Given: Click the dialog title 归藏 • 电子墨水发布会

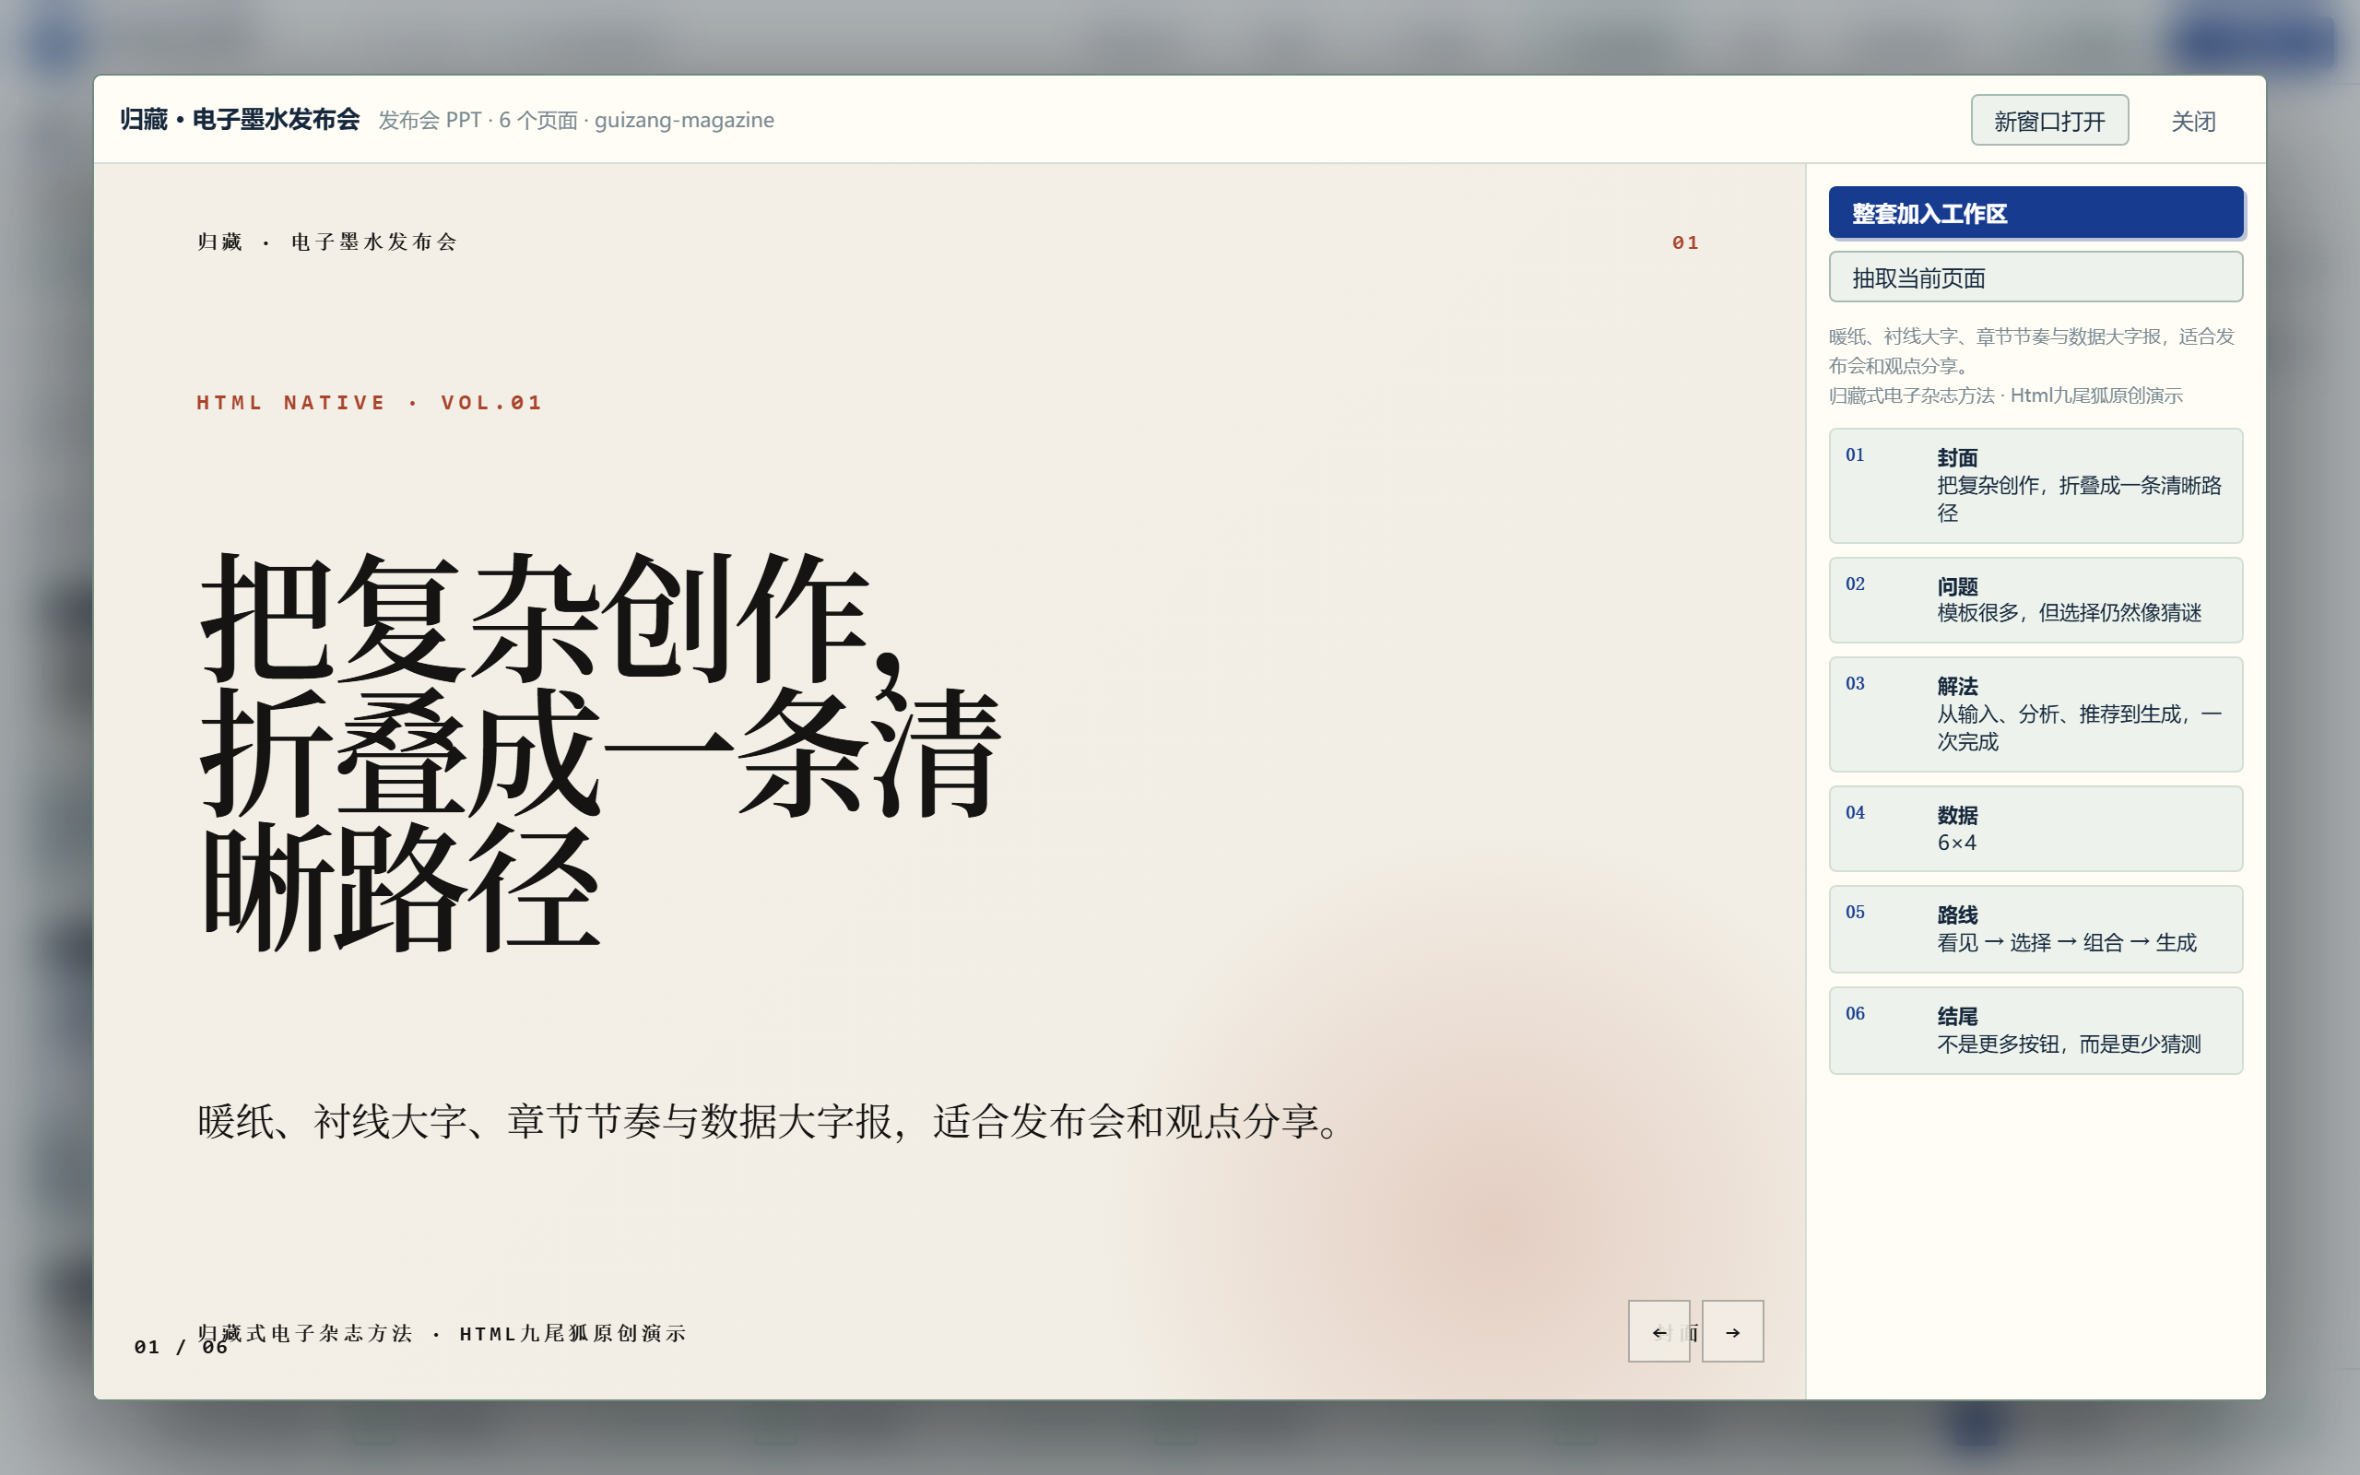Looking at the screenshot, I should (x=240, y=119).
